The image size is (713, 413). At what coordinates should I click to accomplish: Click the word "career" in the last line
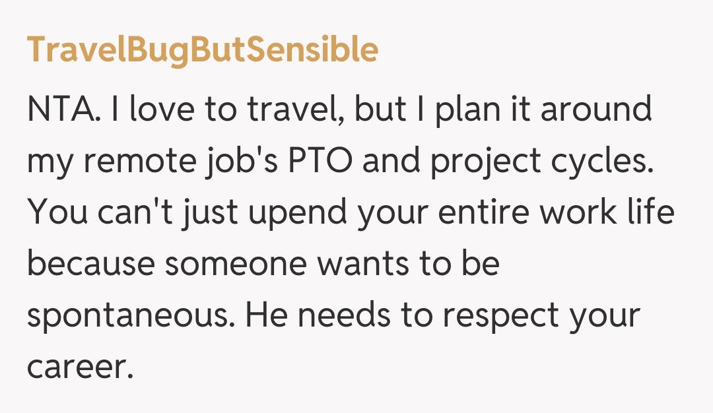[75, 367]
